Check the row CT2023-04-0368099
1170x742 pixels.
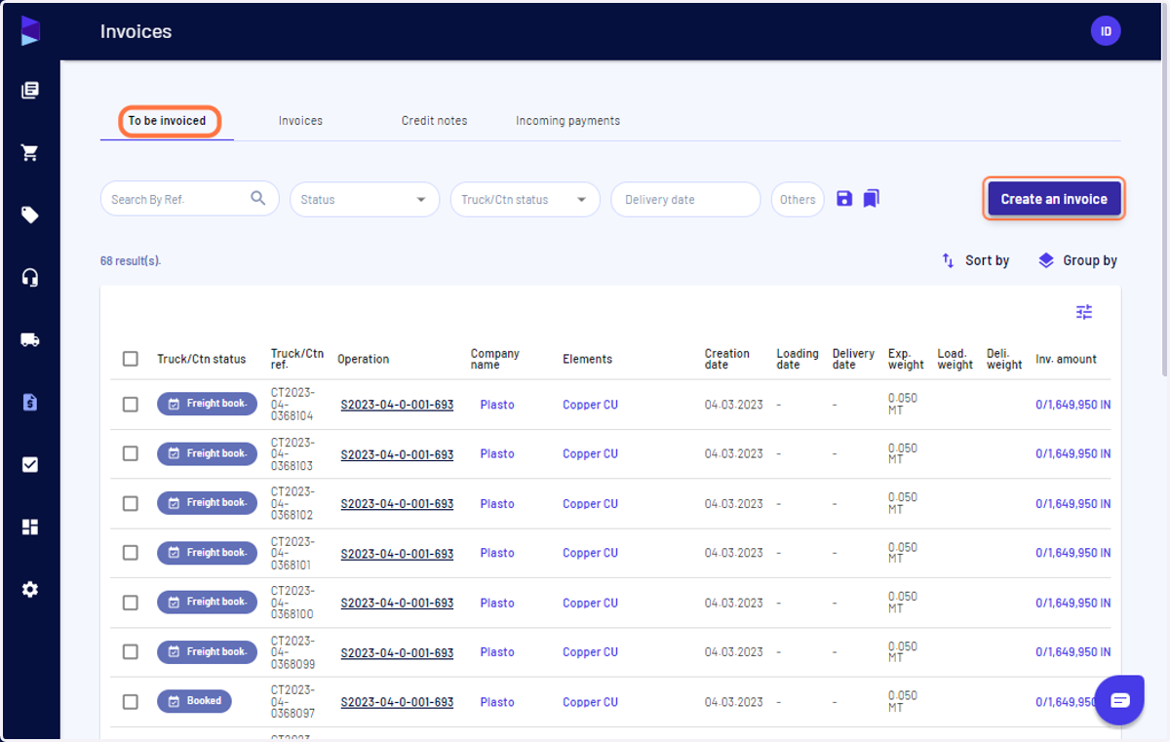(x=131, y=651)
